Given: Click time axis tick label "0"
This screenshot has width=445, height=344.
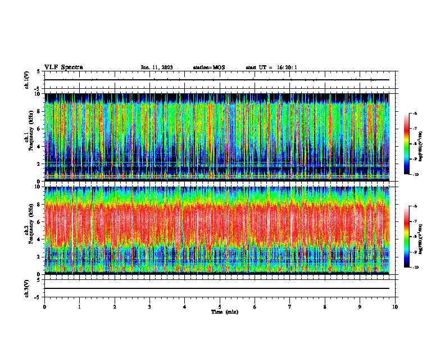Looking at the screenshot, I should [44, 307].
